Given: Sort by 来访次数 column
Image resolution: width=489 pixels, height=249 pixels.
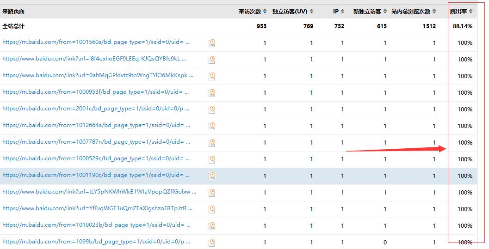Looking at the screenshot, I should pos(253,12).
